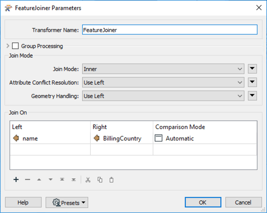Move selected row down one position
Viewport: 267px width, 213px height.
pyautogui.click(x=51, y=179)
